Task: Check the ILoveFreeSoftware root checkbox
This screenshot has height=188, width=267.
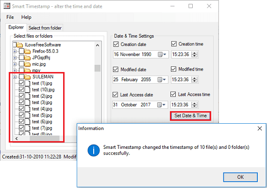Action: tap(15, 45)
